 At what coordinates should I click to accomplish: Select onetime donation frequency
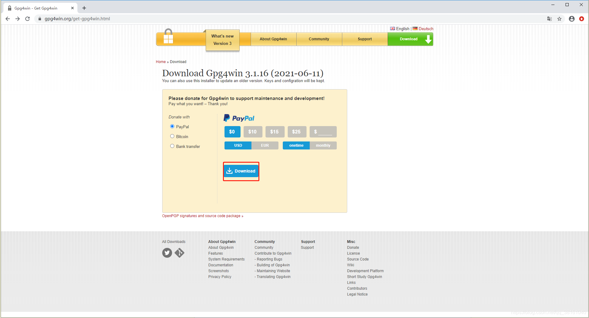point(296,145)
